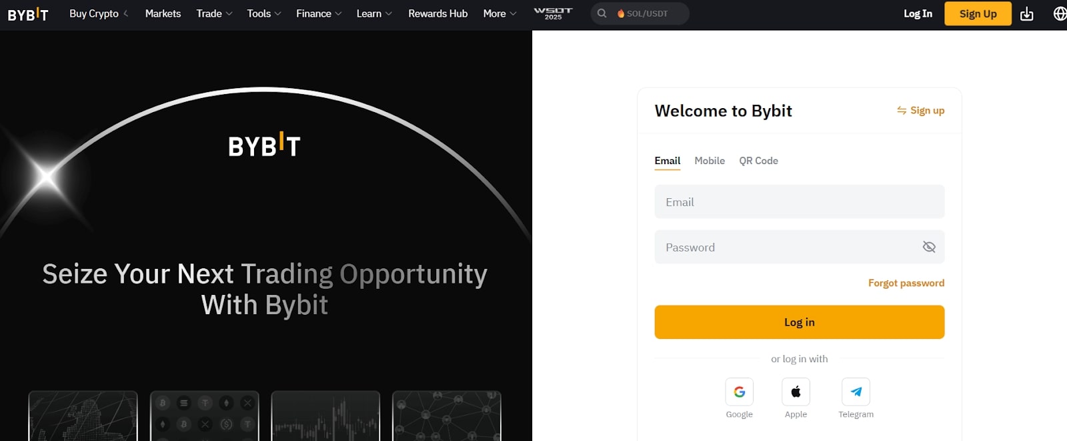This screenshot has width=1067, height=441.
Task: Switch to the QR Code tab
Action: (x=758, y=161)
